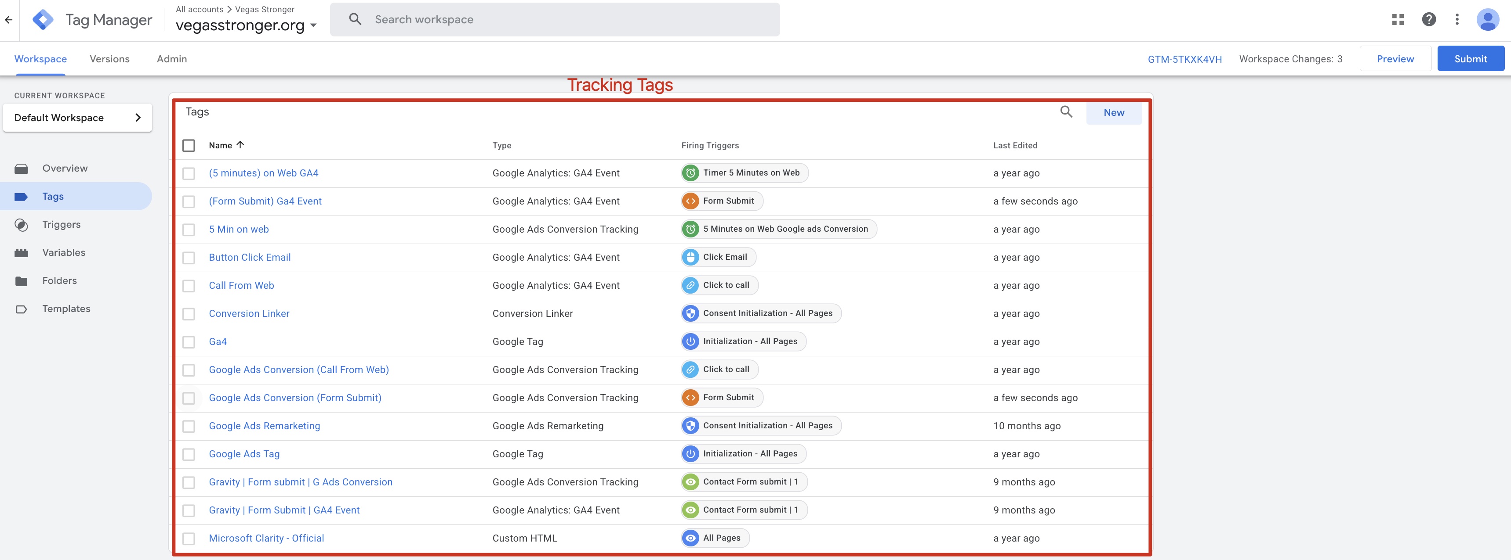Click the Search workspace field
Viewport: 1511px width, 560px height.
tap(555, 20)
